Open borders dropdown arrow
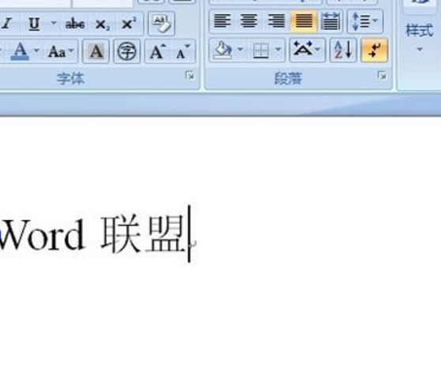The image size is (441, 392). tap(278, 50)
